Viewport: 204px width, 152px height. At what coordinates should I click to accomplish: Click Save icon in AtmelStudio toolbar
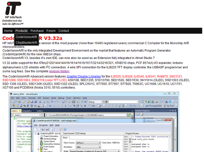31,102
